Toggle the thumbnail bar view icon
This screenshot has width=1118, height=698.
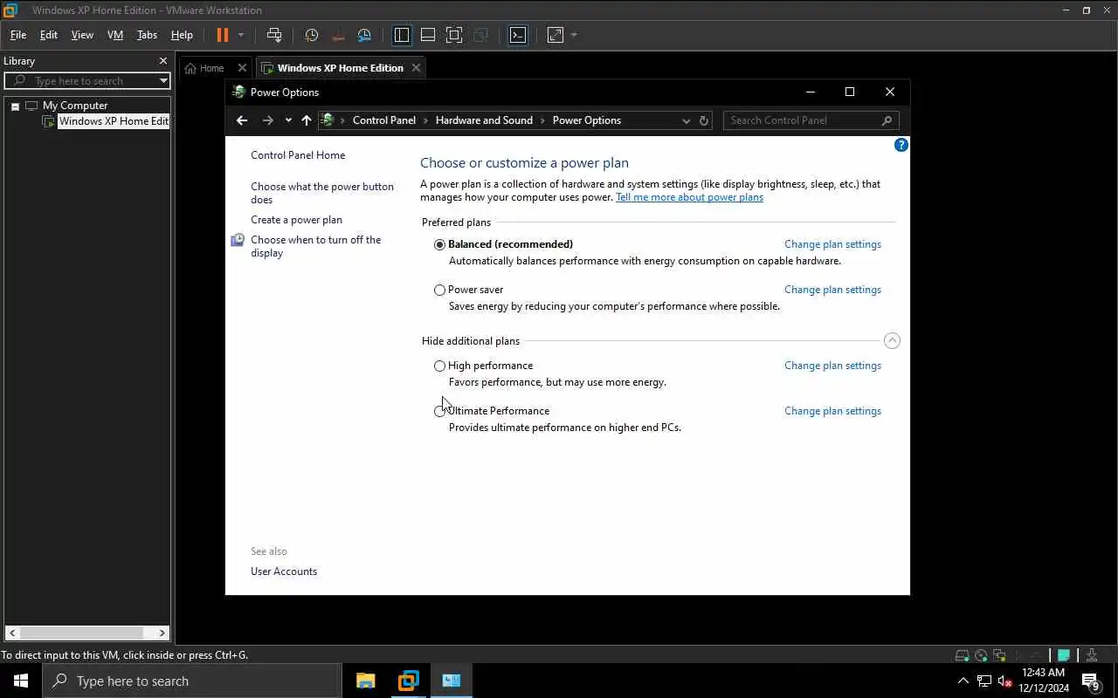(428, 35)
